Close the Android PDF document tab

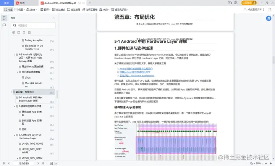(x=84, y=3)
